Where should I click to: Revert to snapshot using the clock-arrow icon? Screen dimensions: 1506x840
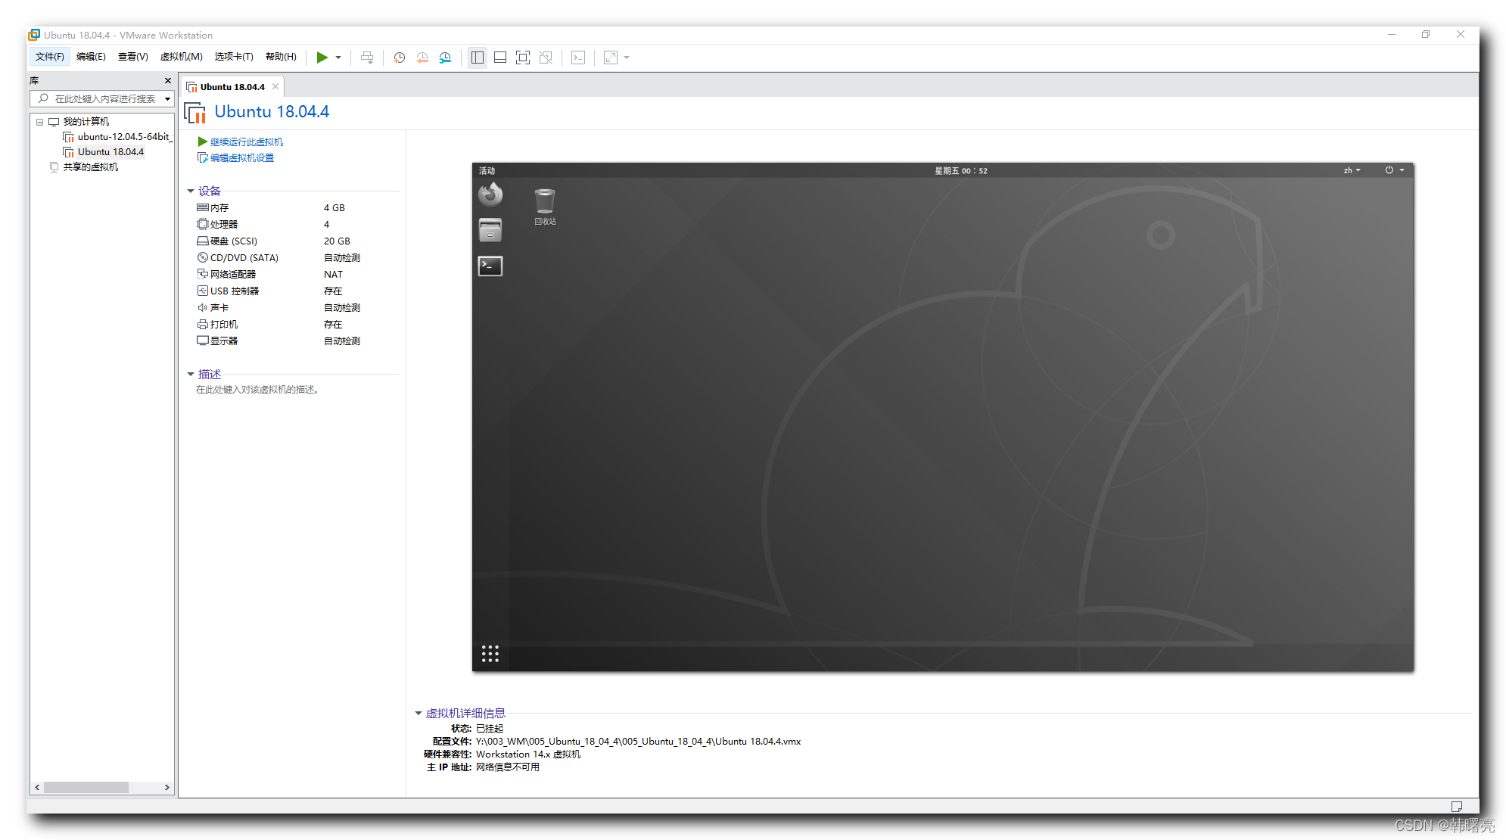click(x=422, y=58)
